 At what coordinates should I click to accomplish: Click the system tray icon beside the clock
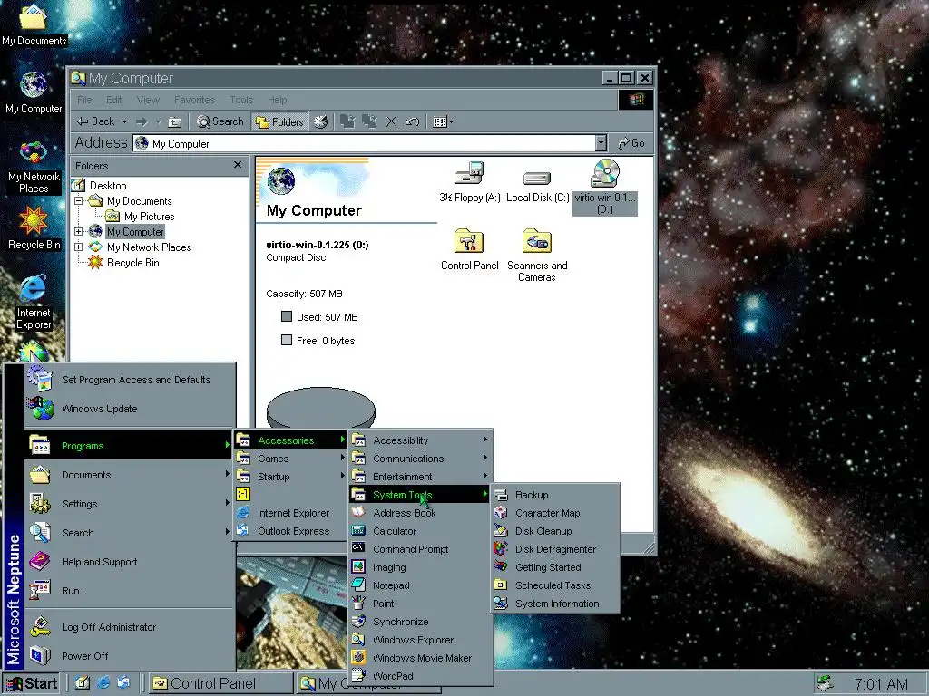pyautogui.click(x=825, y=683)
